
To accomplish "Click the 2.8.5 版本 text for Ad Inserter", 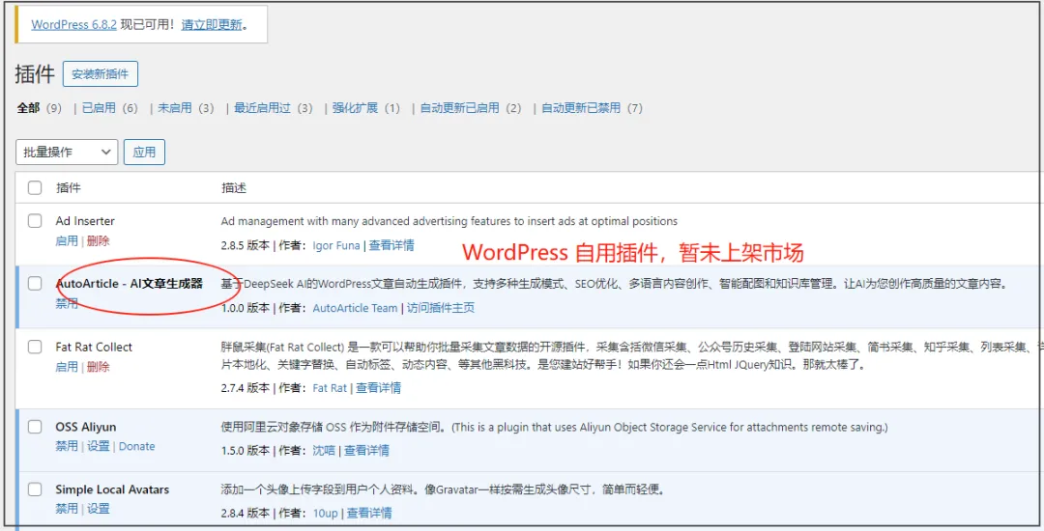I will coord(245,245).
